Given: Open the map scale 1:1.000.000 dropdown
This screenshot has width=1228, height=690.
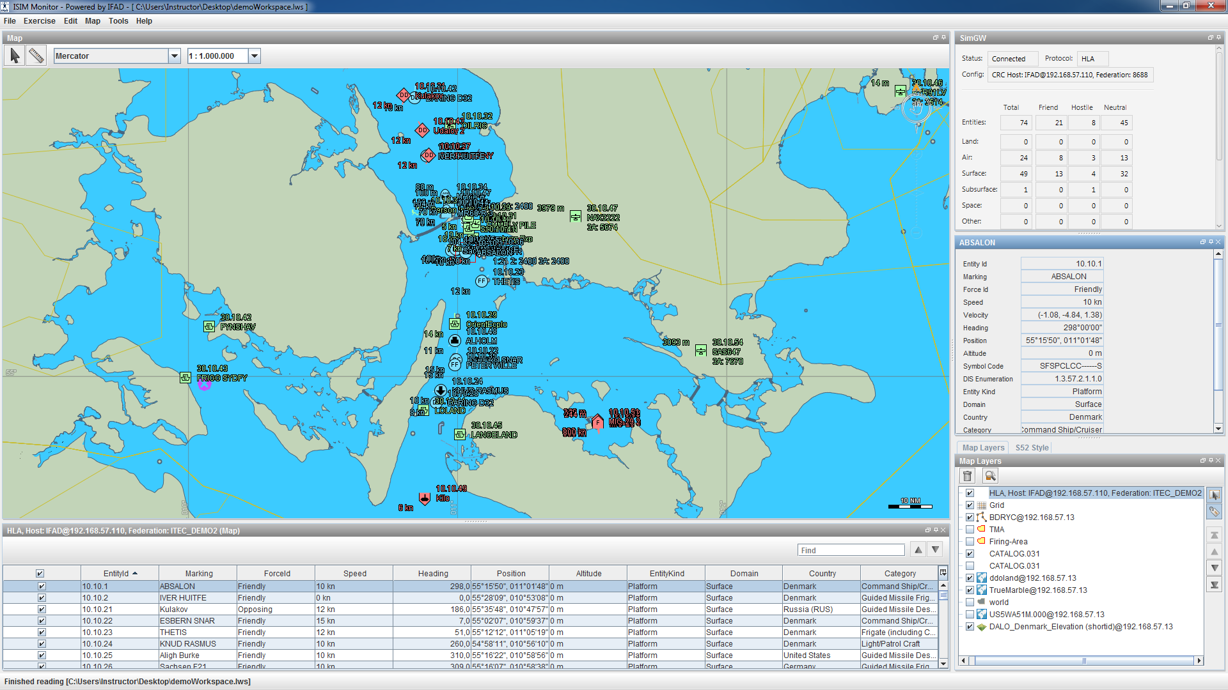Looking at the screenshot, I should tap(254, 56).
